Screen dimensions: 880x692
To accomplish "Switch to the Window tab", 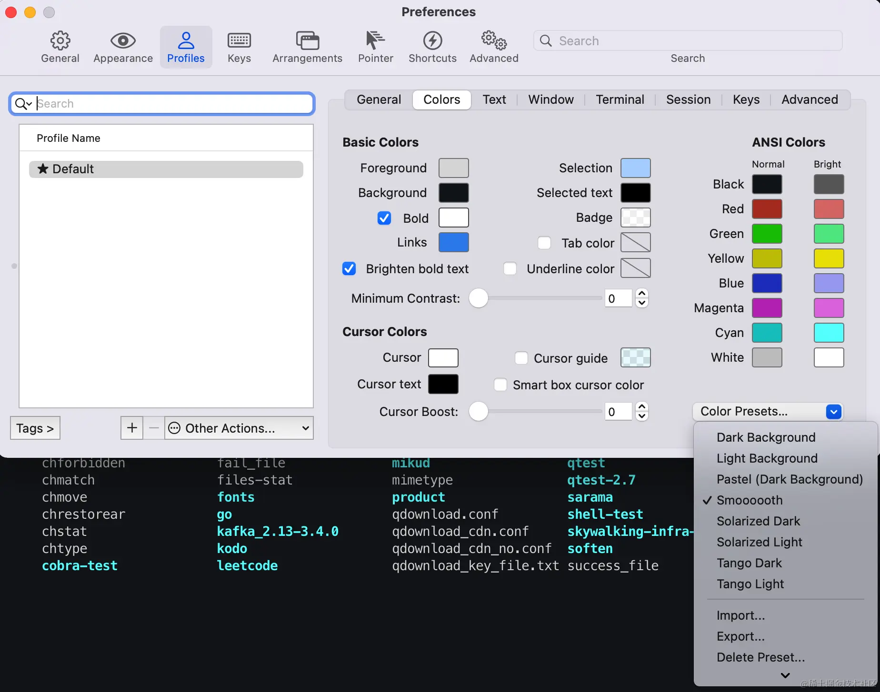I will coord(551,99).
